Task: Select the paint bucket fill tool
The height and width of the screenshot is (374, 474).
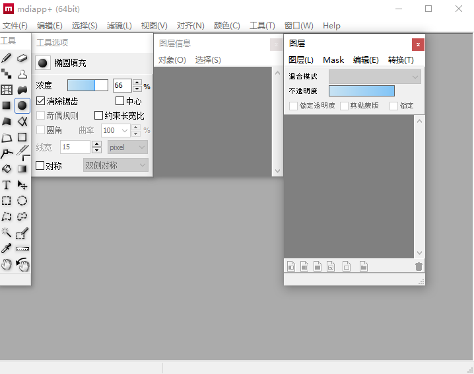Action: [x=7, y=169]
